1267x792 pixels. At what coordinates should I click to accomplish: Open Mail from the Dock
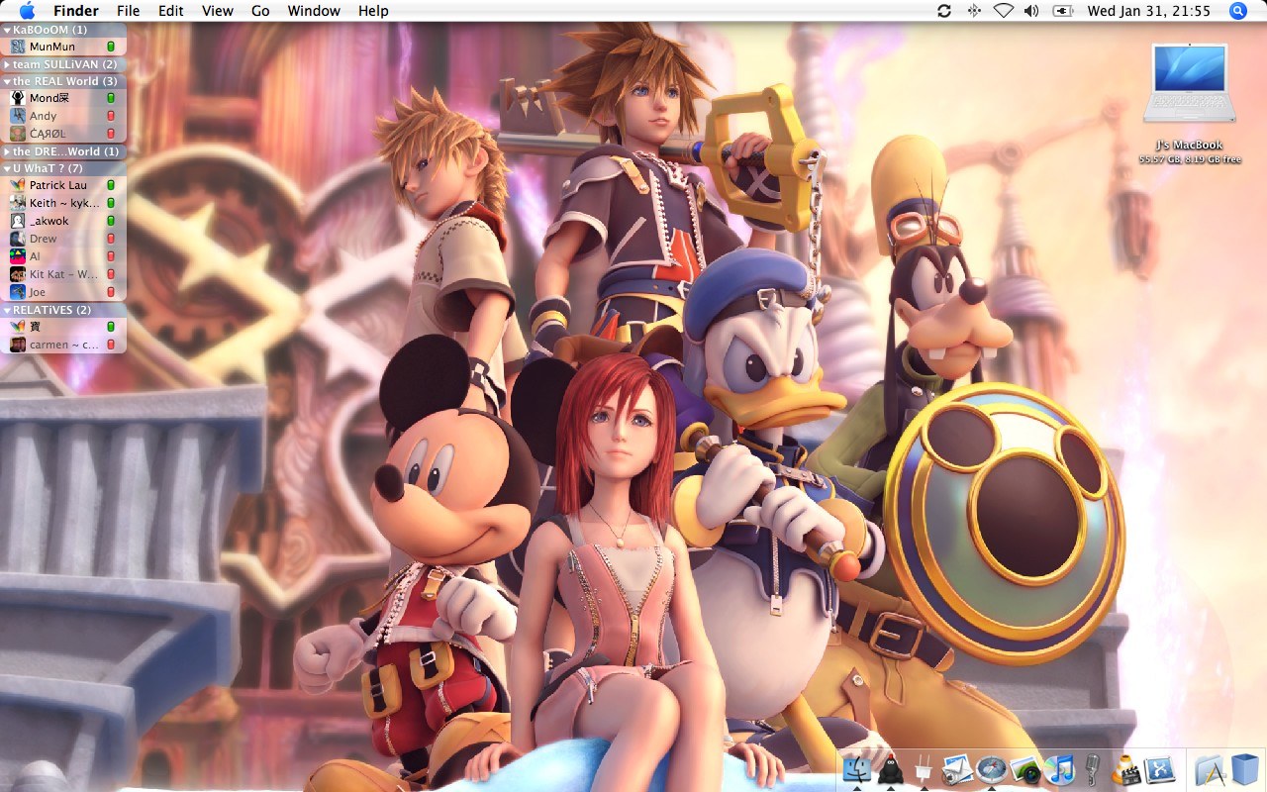(x=957, y=769)
